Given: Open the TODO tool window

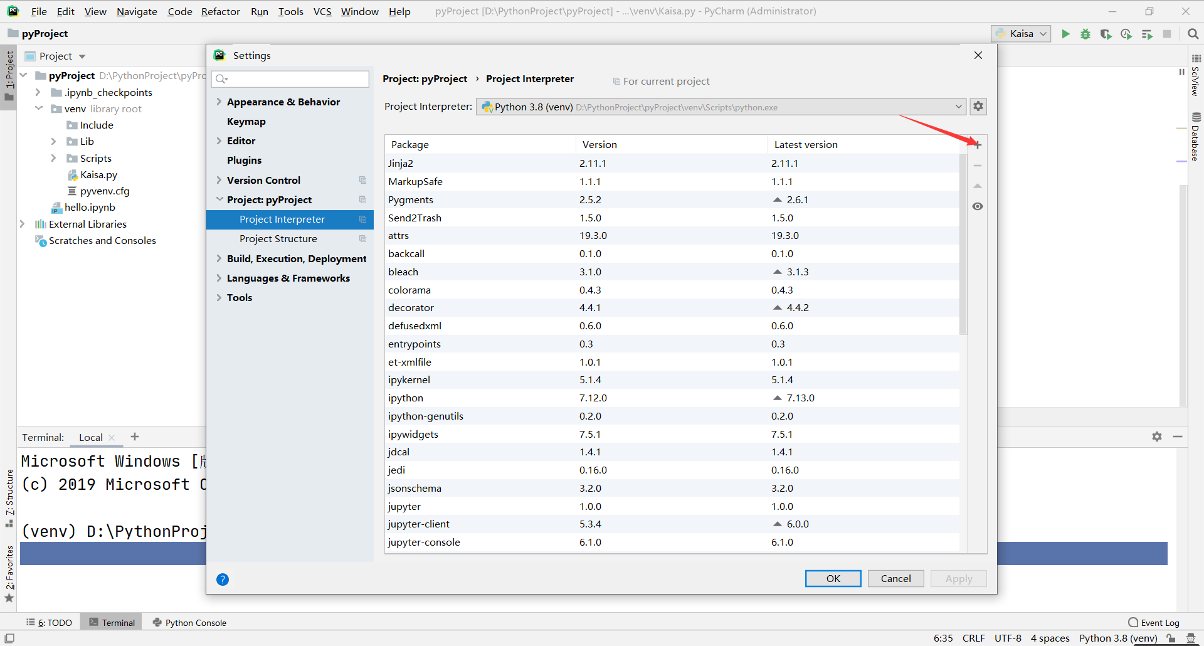Looking at the screenshot, I should tap(49, 622).
